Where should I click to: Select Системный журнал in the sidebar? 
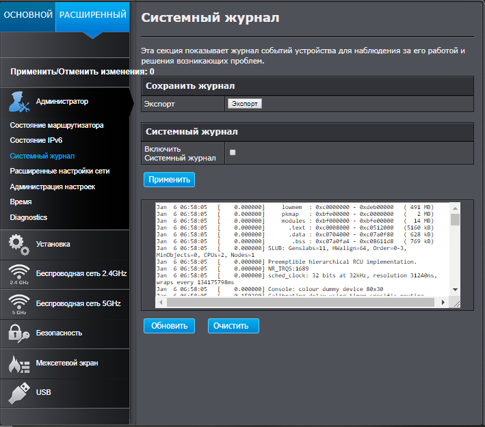pos(42,156)
